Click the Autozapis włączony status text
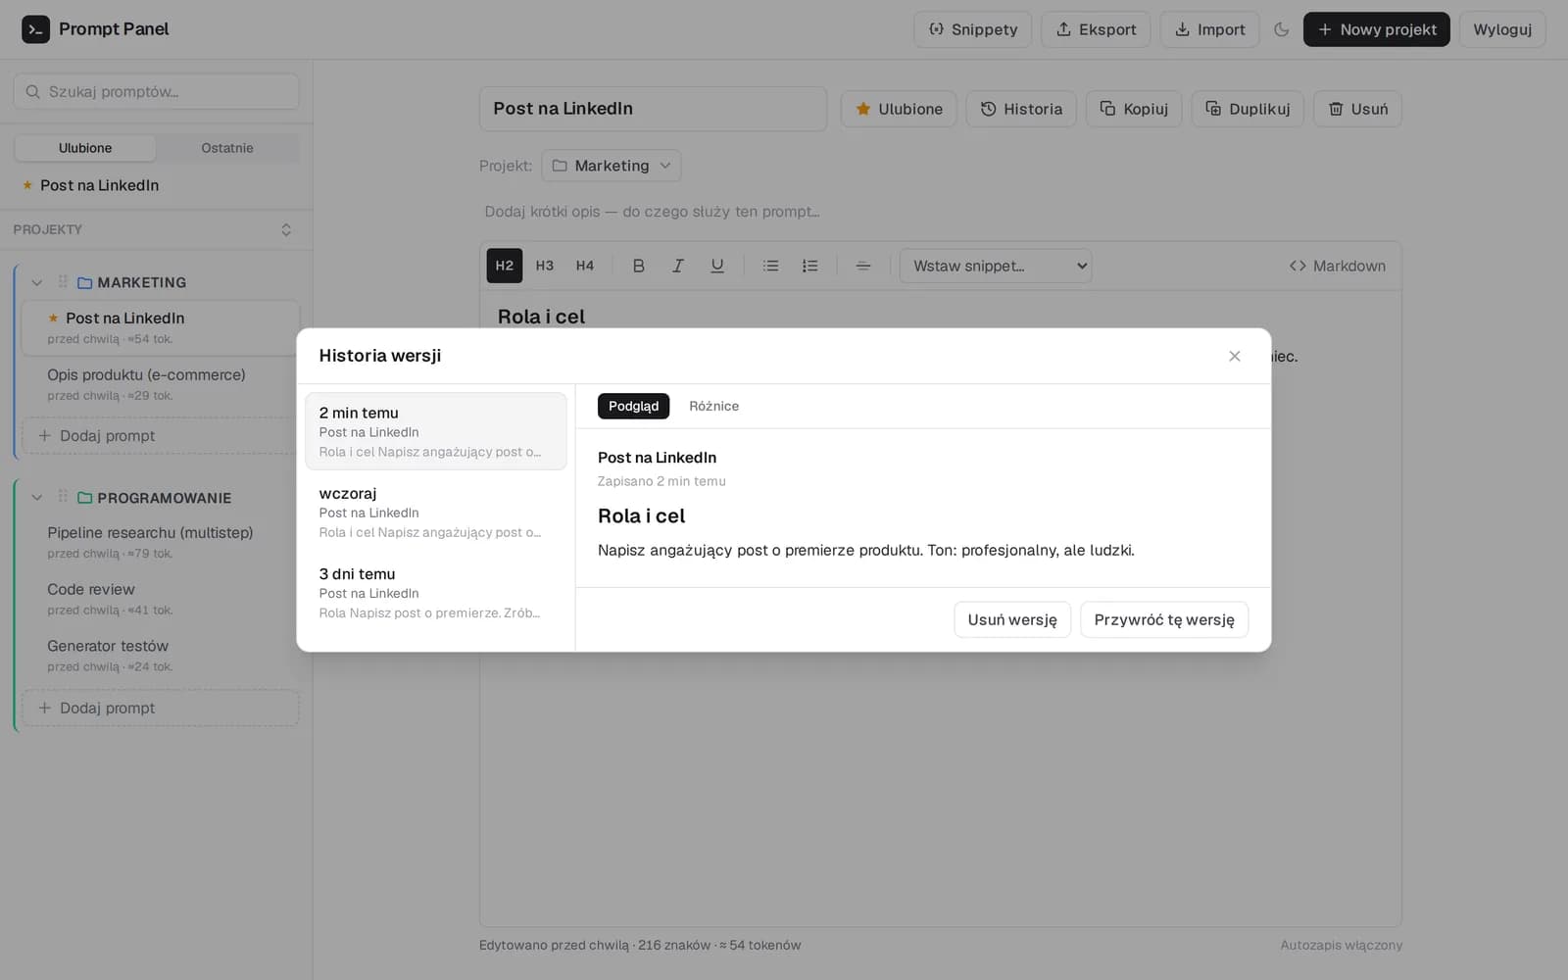This screenshot has width=1568, height=980. pyautogui.click(x=1341, y=945)
